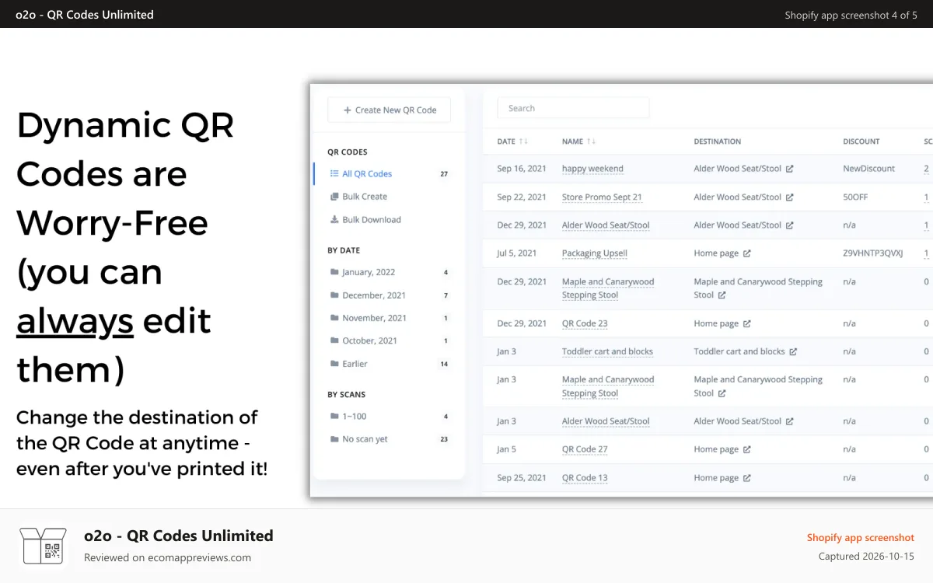Viewport: 933px width, 583px height.
Task: Click the Jul 5, 2021 date cell
Action: (x=517, y=253)
